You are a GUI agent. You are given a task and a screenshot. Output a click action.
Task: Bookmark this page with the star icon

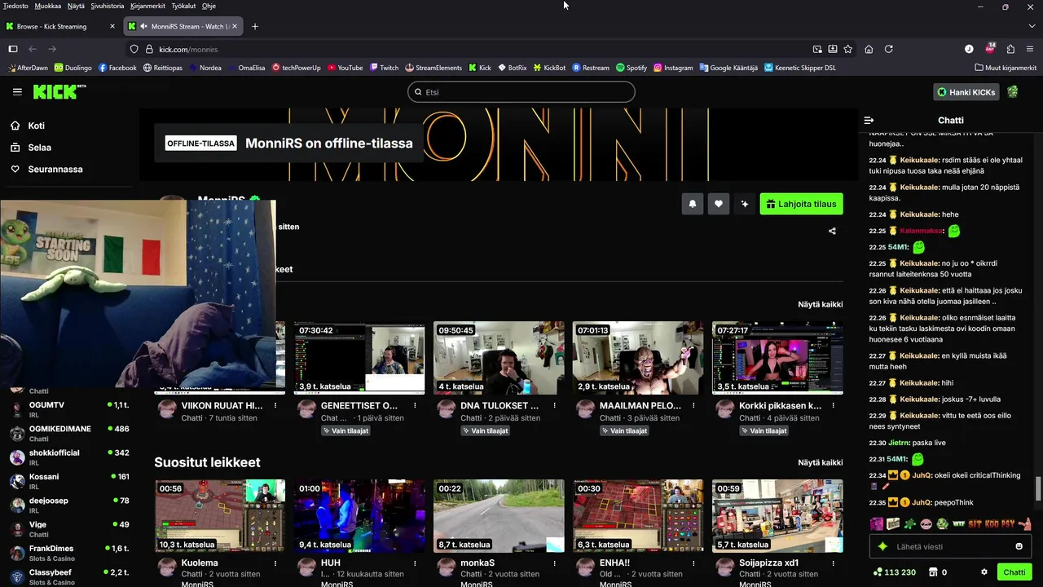(848, 49)
